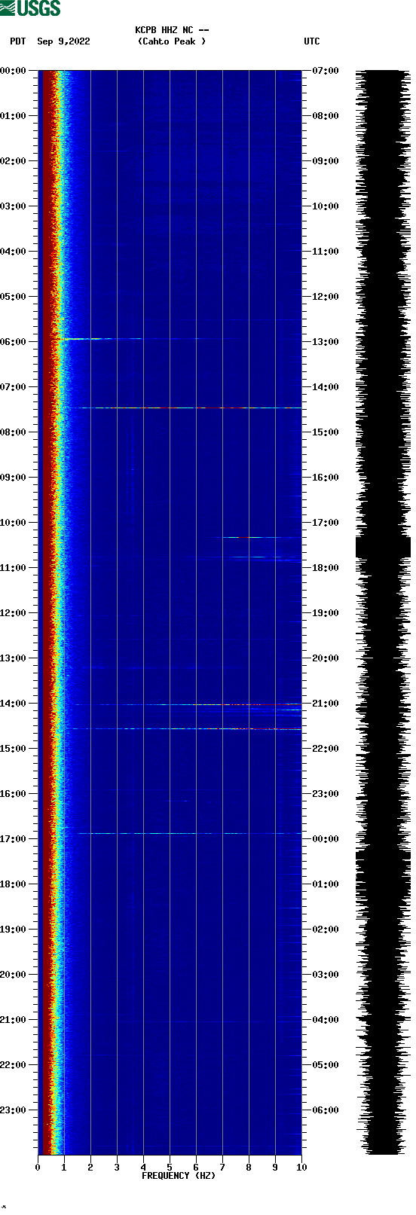Click the event streak just before 17:00 PDT
Screen dimensions: 416x1215
[188, 833]
